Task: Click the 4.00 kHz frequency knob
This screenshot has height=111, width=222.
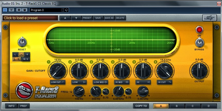Action: click(118, 91)
